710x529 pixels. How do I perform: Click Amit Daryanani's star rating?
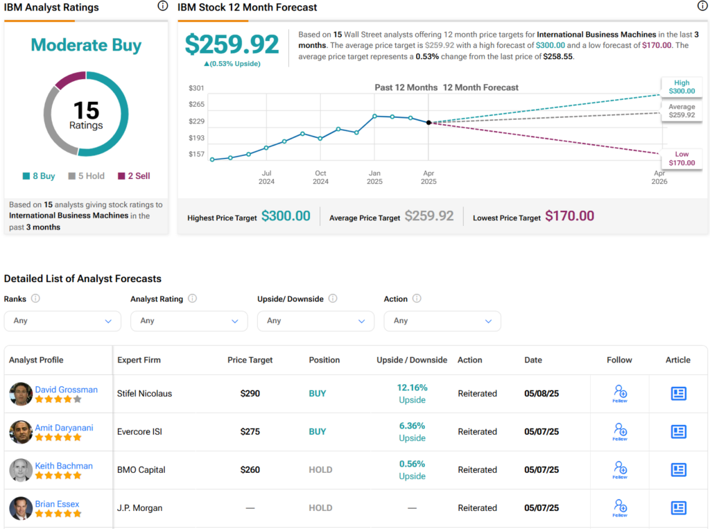[x=58, y=437]
